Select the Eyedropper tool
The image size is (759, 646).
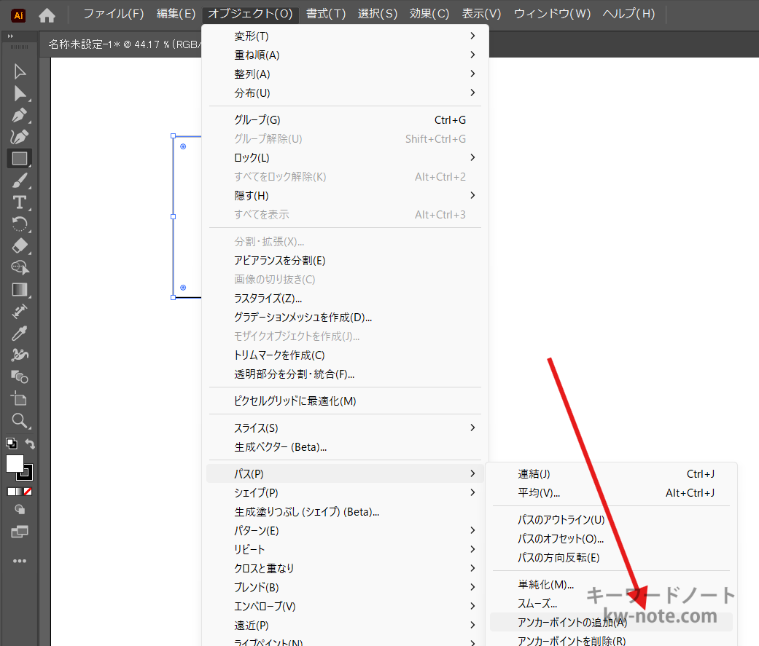(x=20, y=333)
